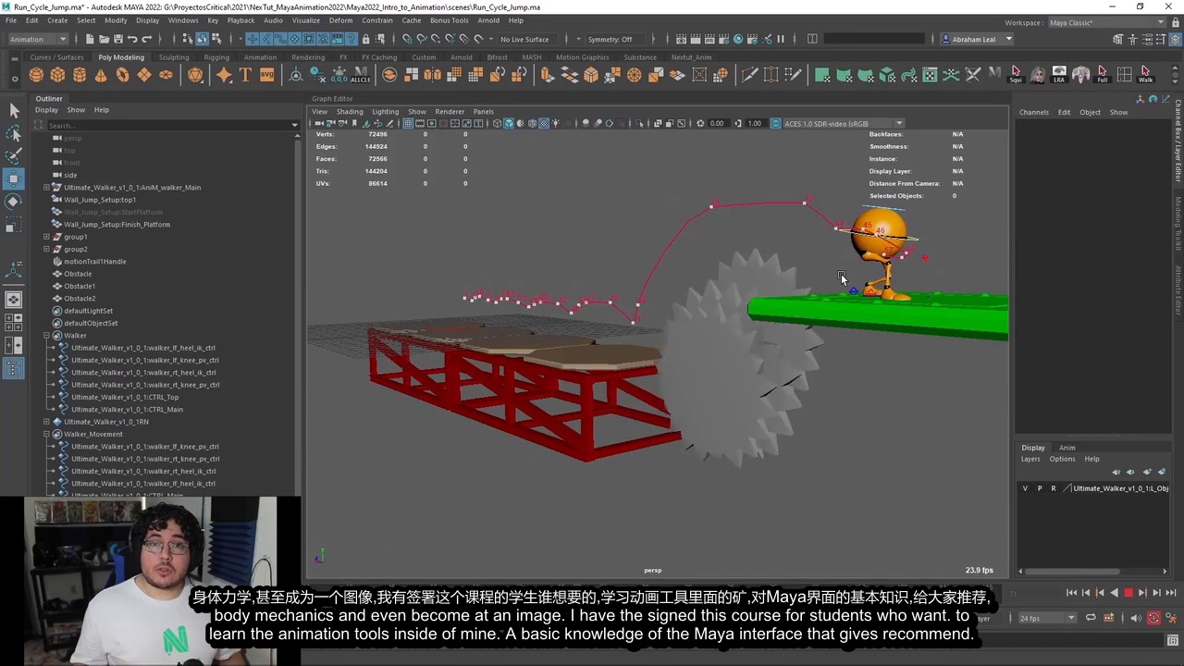
Task: Select the Display radio in the Layer Editor
Action: click(1033, 448)
